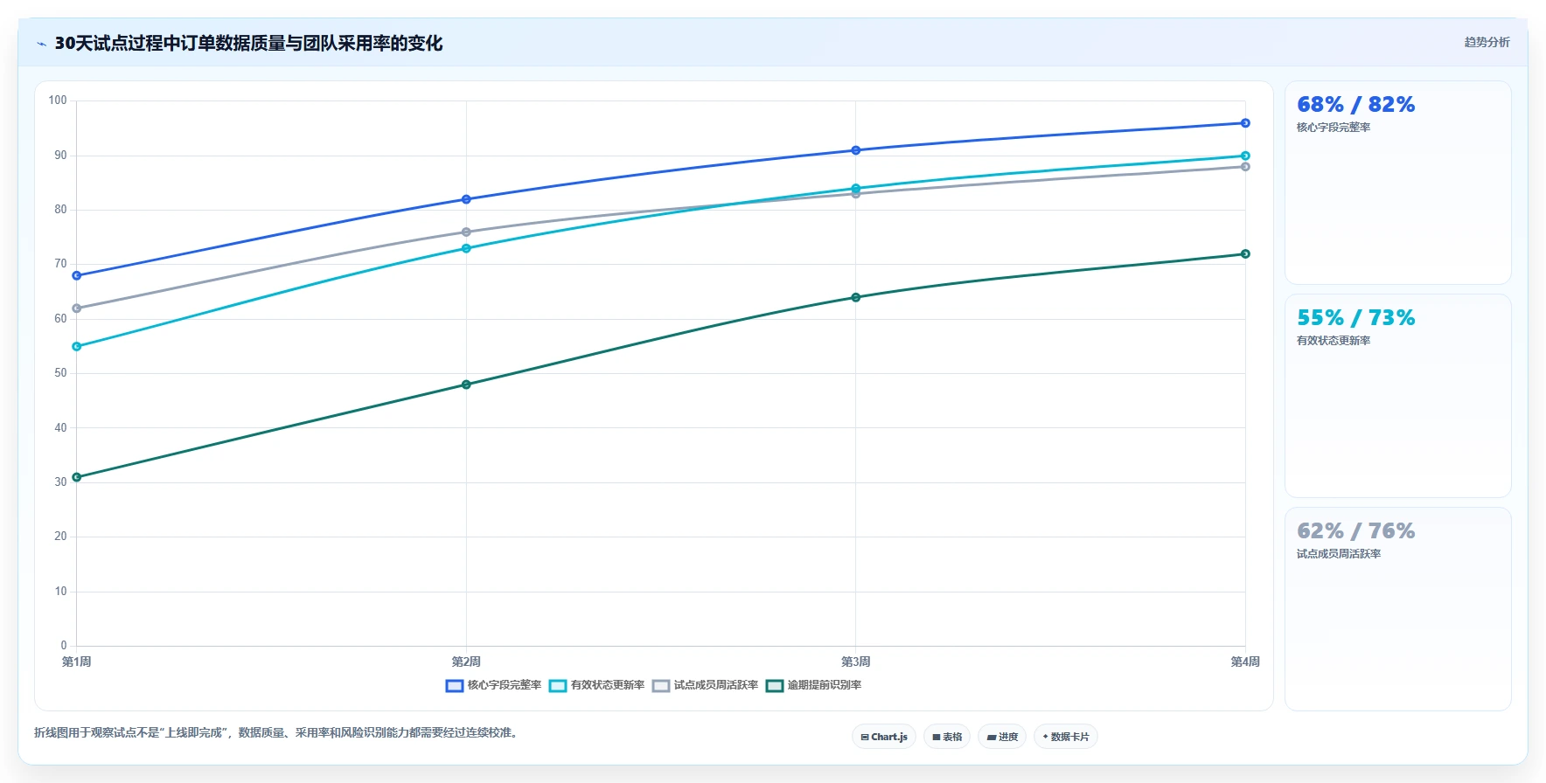Click the 第1周 point on the green 逾期提前识别率 line

(x=77, y=477)
